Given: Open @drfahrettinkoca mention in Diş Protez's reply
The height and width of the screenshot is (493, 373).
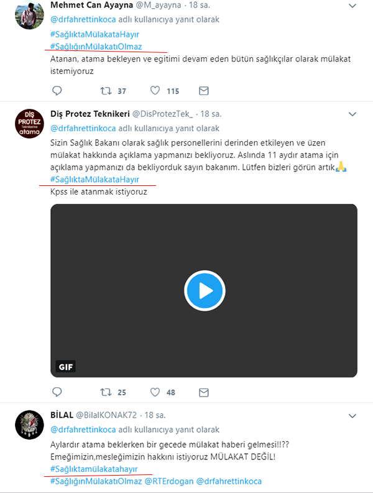Looking at the screenshot, I should 83,128.
